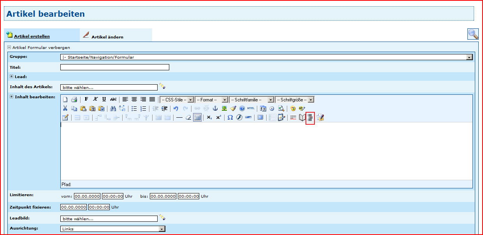Select the Artikel erstellen tab

tap(32, 37)
